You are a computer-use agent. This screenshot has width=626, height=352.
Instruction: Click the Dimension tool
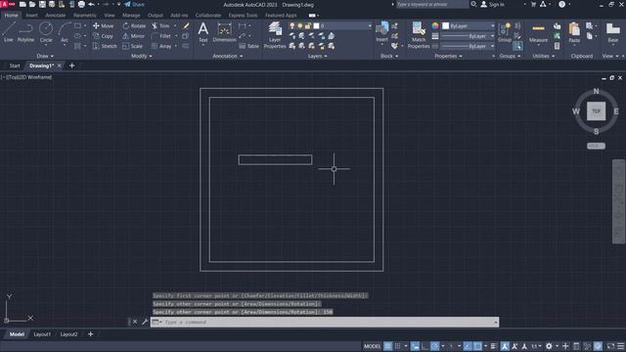click(224, 32)
